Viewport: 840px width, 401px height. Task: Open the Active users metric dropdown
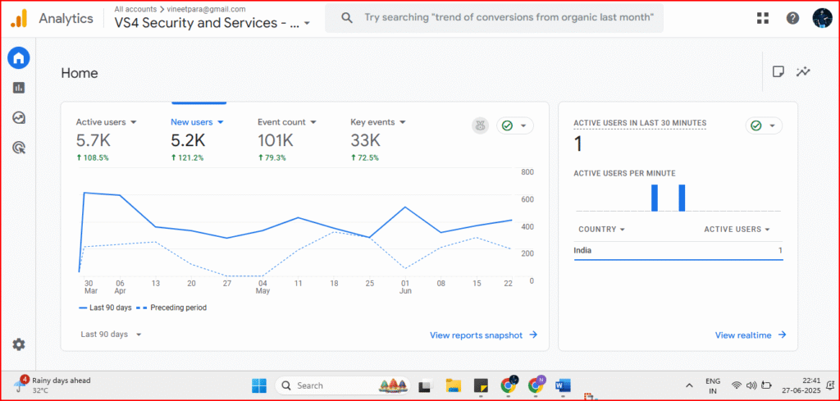click(x=107, y=122)
